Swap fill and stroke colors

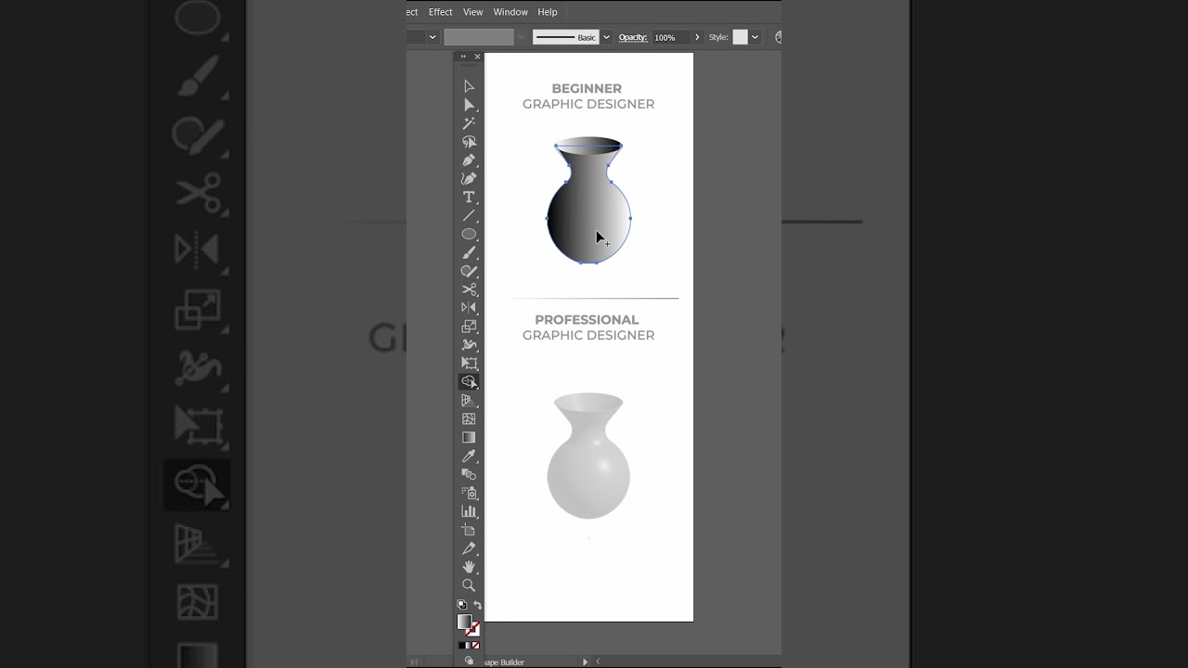[477, 605]
